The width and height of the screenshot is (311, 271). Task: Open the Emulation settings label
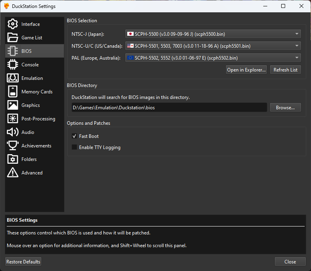(x=32, y=78)
